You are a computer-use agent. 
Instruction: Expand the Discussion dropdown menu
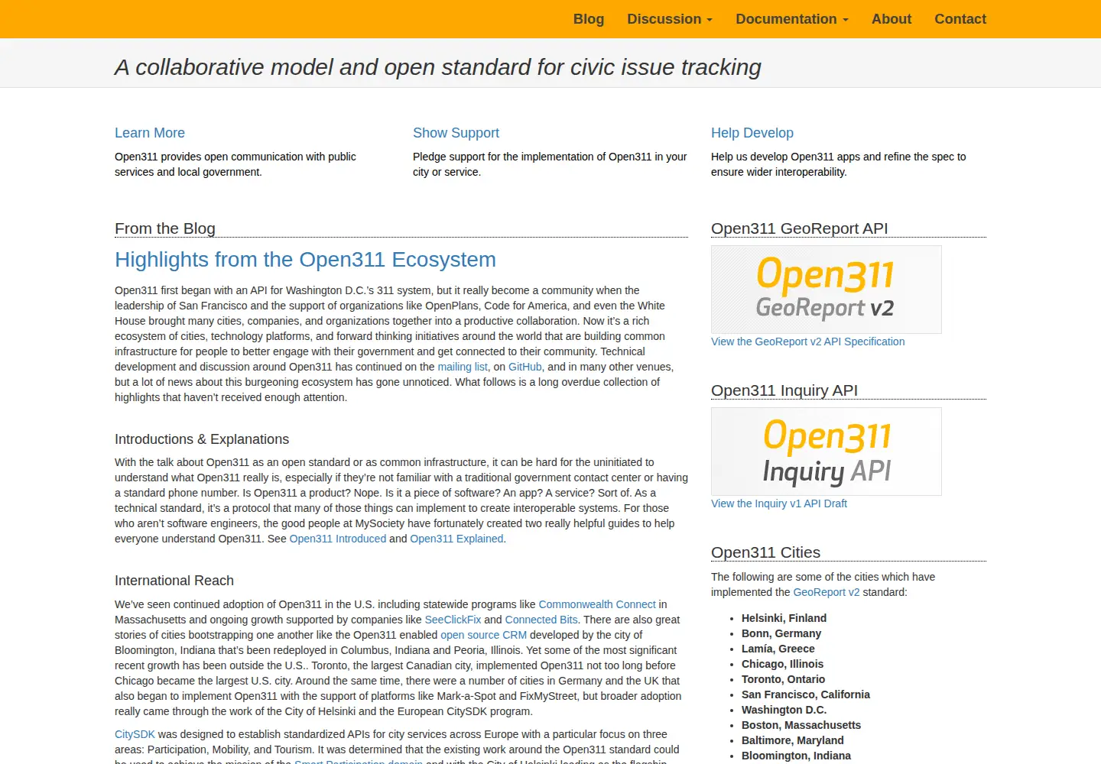(670, 19)
